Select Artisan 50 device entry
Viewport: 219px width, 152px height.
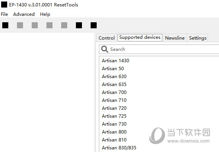click(x=113, y=69)
